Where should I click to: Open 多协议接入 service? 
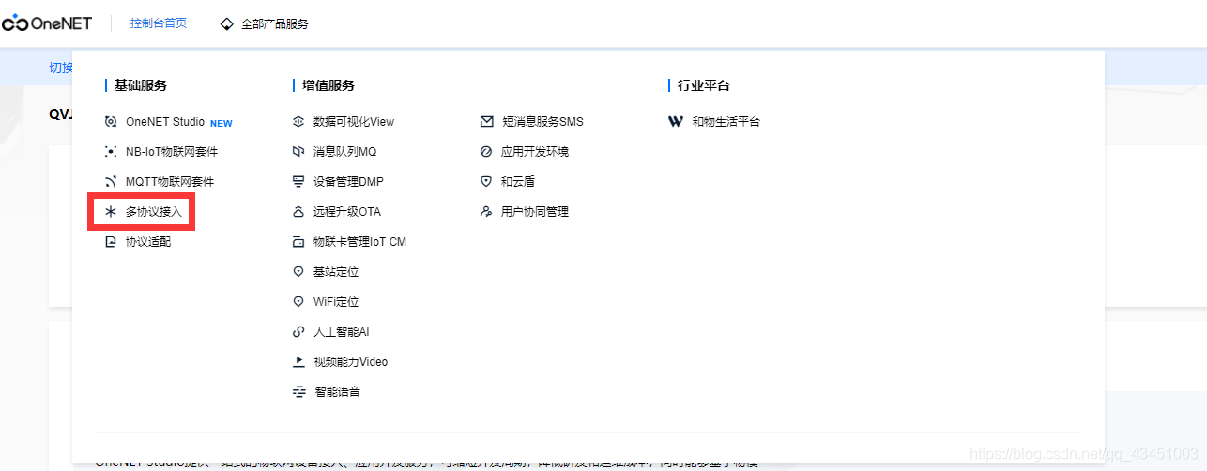154,212
